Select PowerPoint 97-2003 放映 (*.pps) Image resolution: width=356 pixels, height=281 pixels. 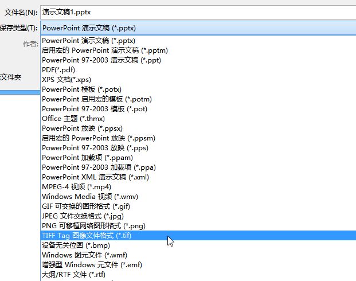tap(198, 148)
